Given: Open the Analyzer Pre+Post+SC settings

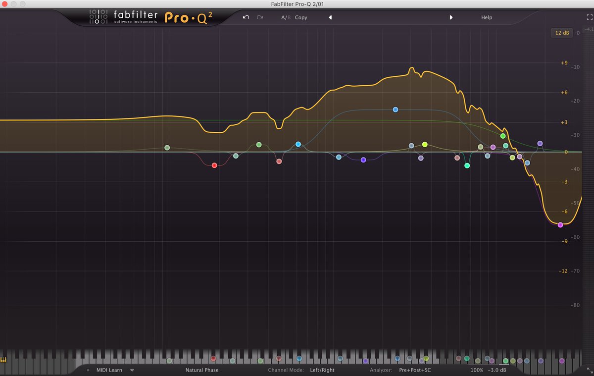Looking at the screenshot, I should tap(415, 370).
